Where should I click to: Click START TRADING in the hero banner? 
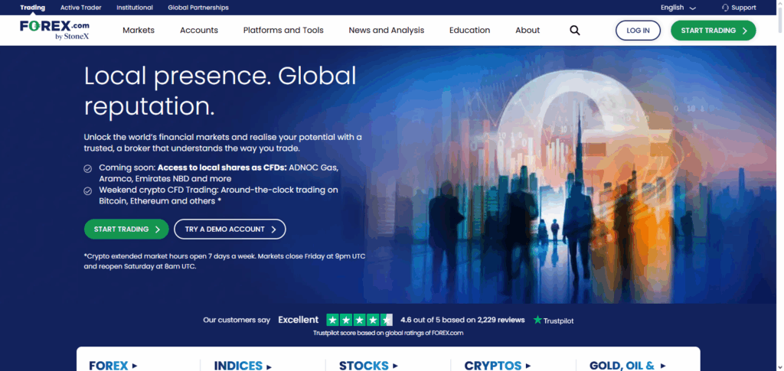(126, 229)
